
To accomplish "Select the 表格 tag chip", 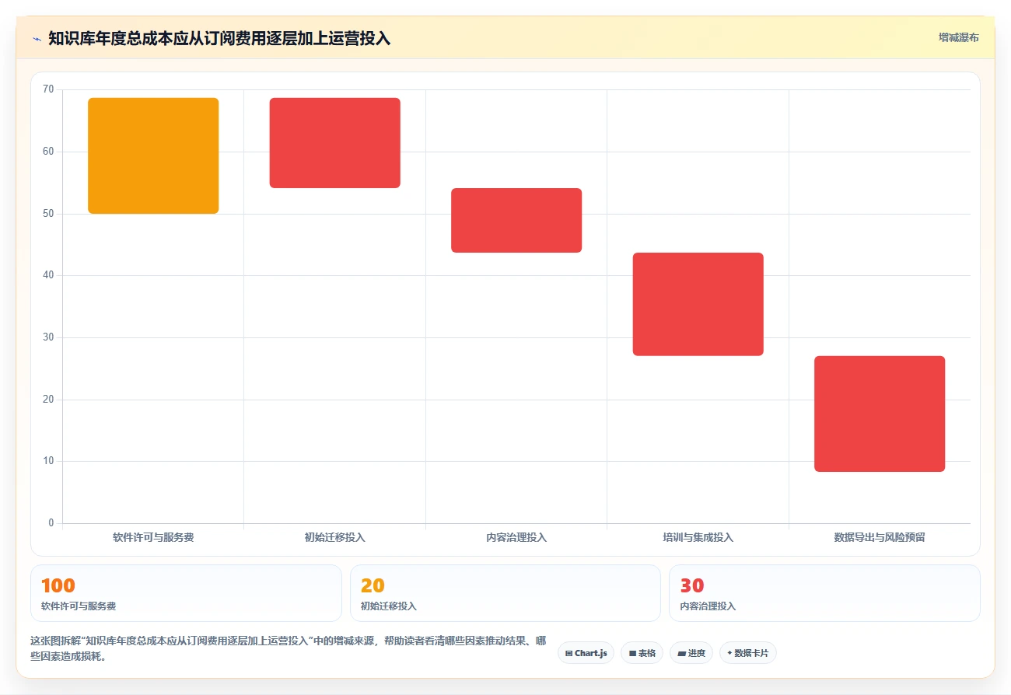I will [642, 653].
